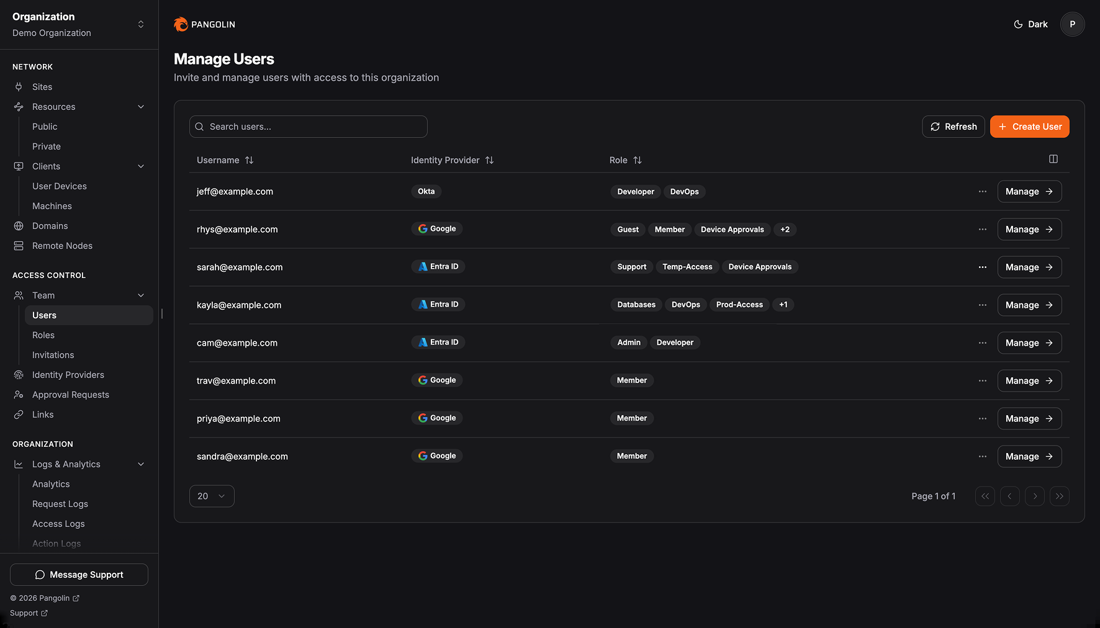The image size is (1100, 628).
Task: Toggle sorting on the Role column
Action: pyautogui.click(x=638, y=159)
